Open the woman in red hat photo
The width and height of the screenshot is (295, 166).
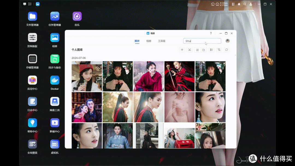pyautogui.click(x=87, y=76)
